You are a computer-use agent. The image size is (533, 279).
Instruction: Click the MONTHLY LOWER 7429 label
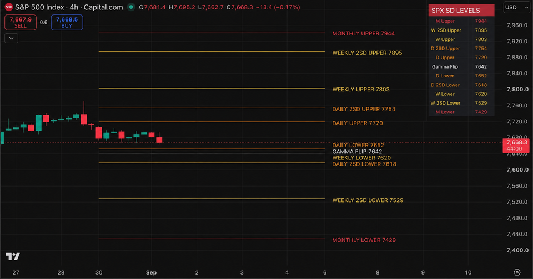coord(364,240)
